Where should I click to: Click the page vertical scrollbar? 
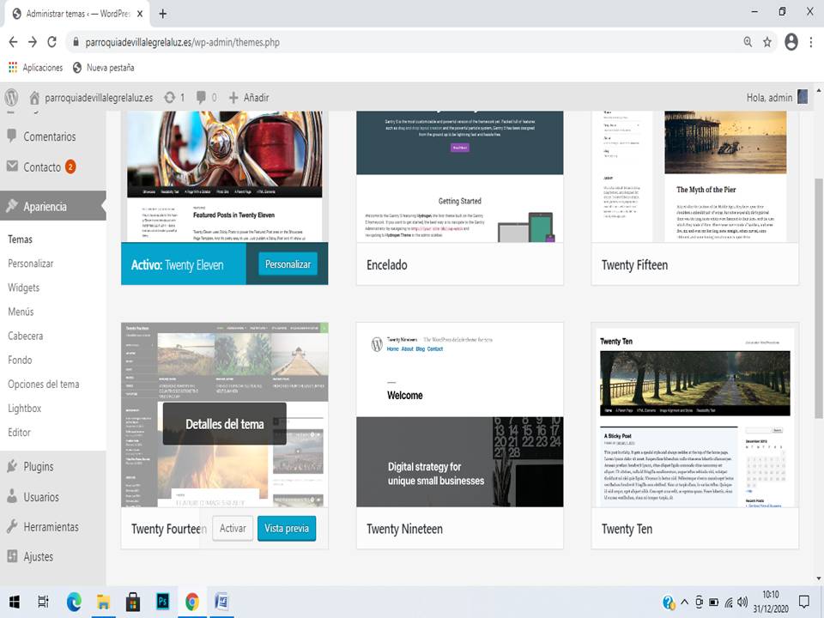click(818, 299)
